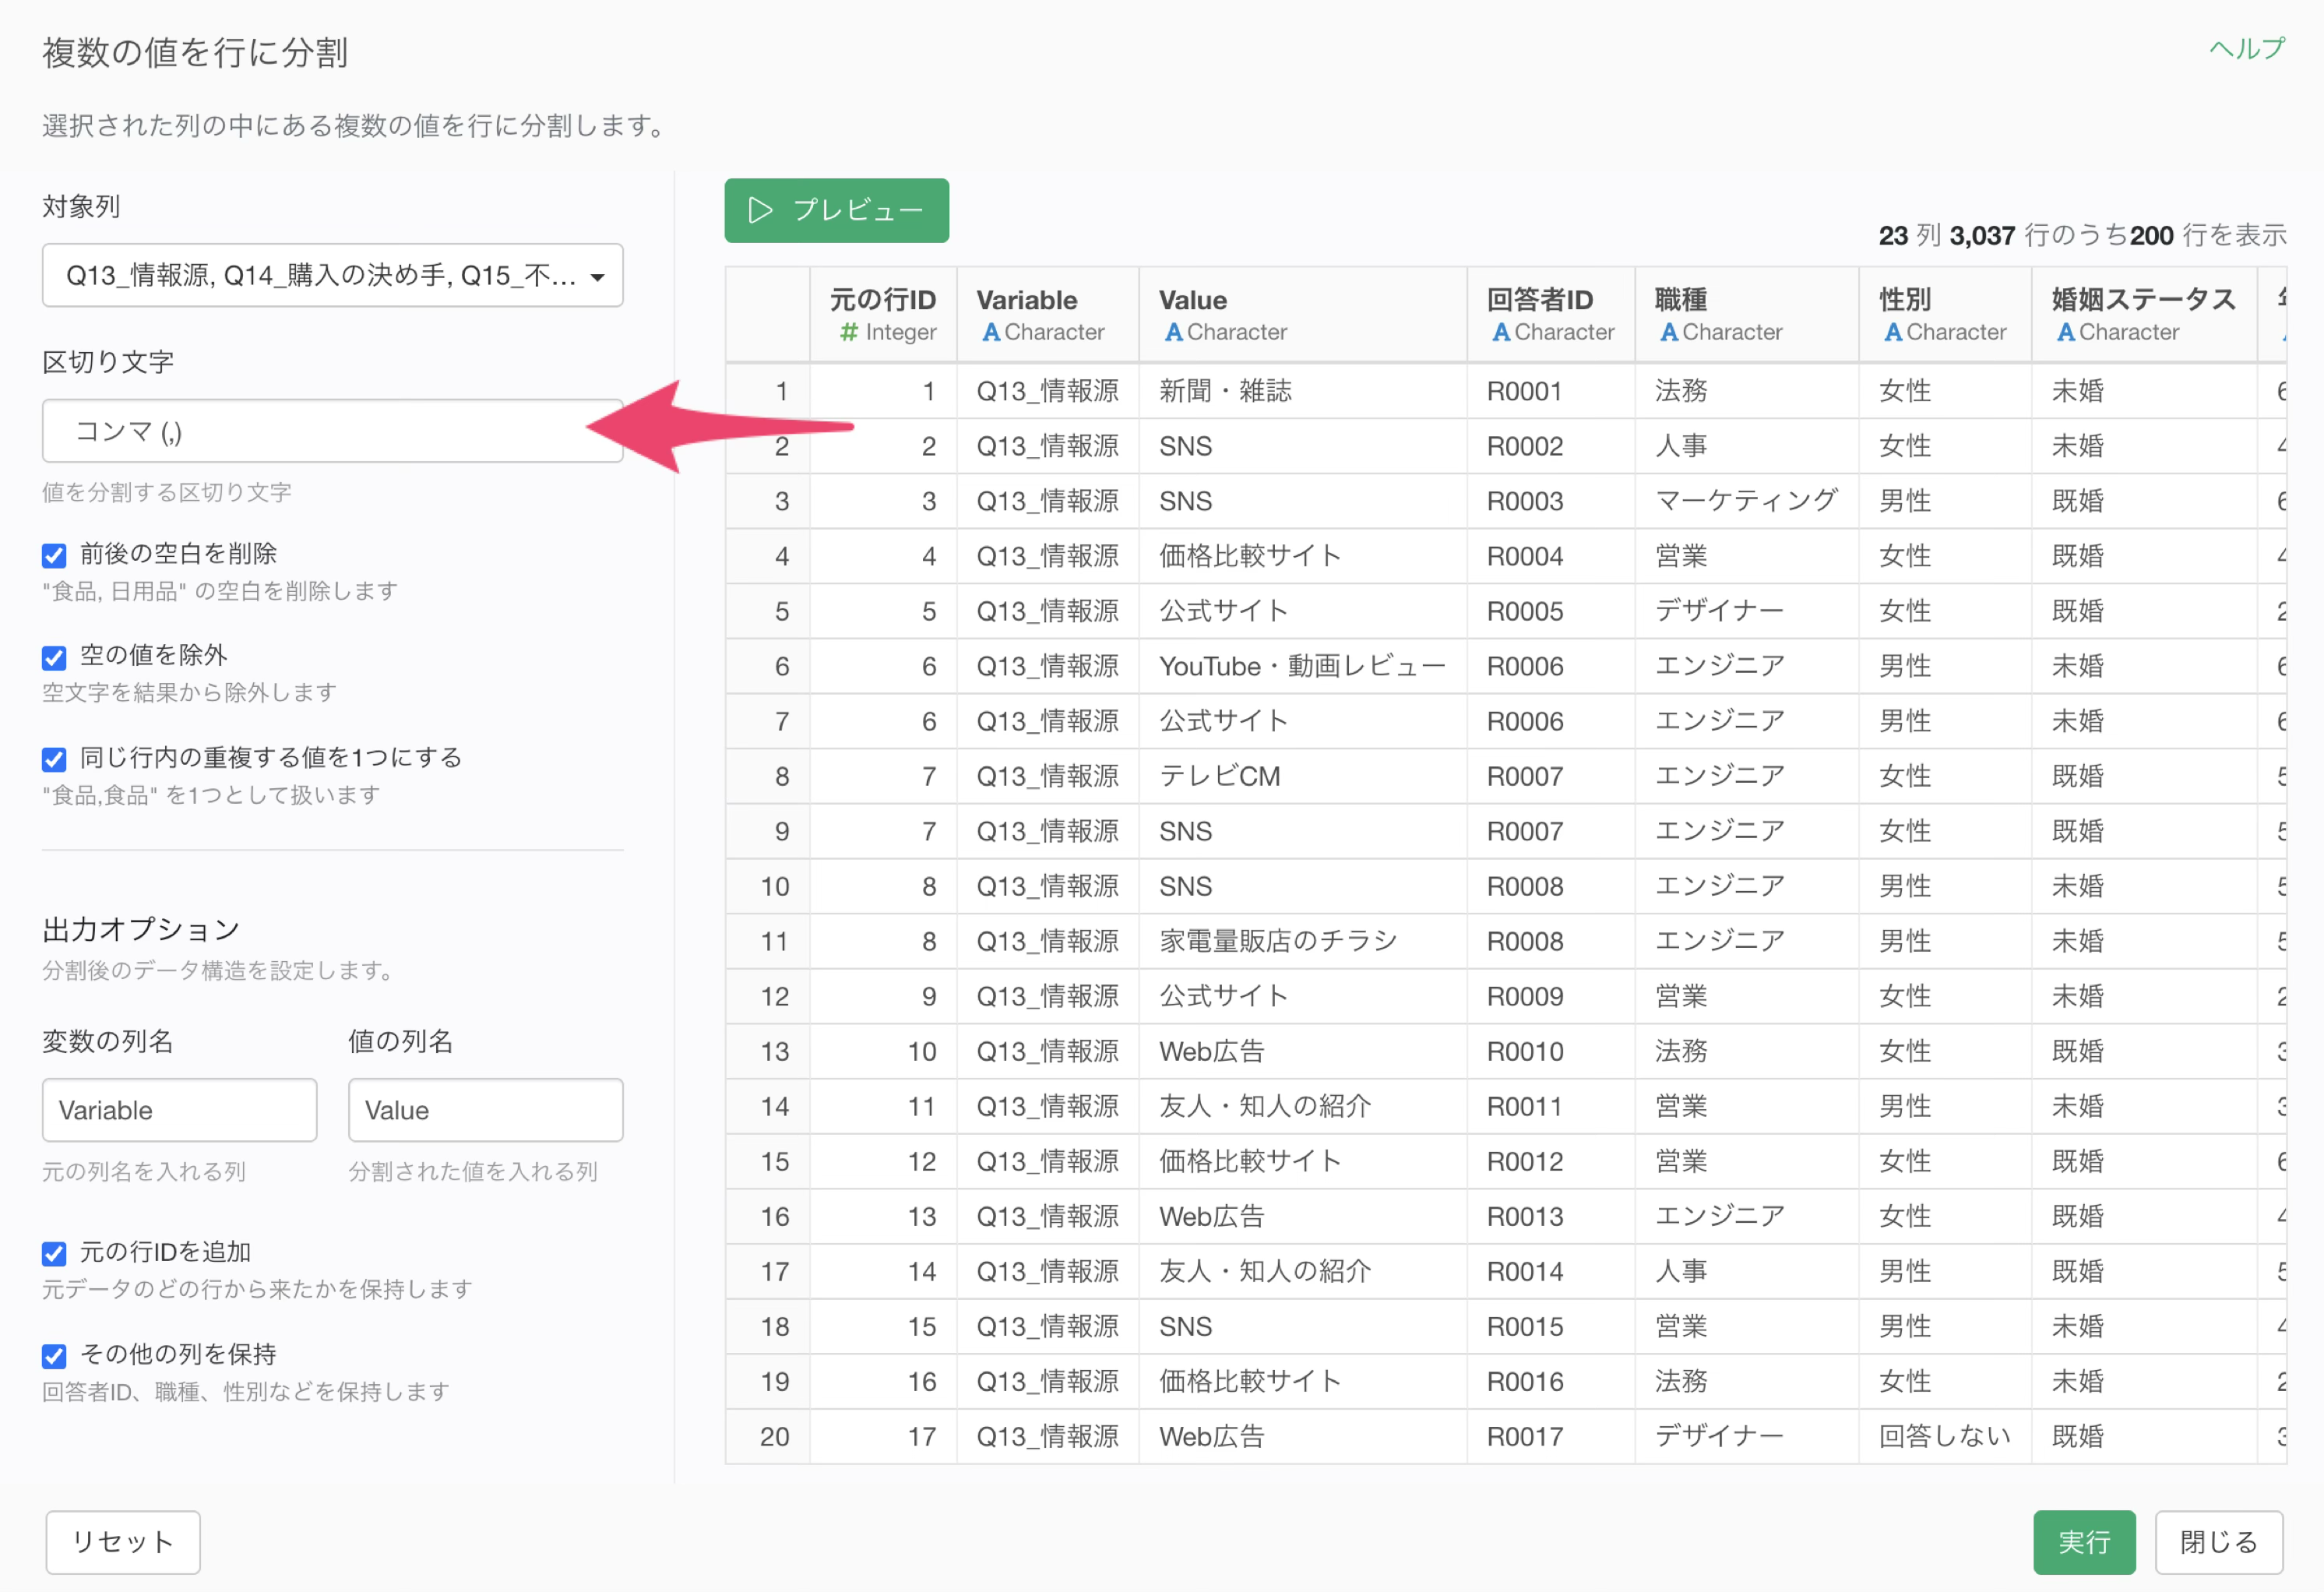Select the 公式サイト cell in R0009 row
This screenshot has width=2324, height=1592.
pos(1302,996)
